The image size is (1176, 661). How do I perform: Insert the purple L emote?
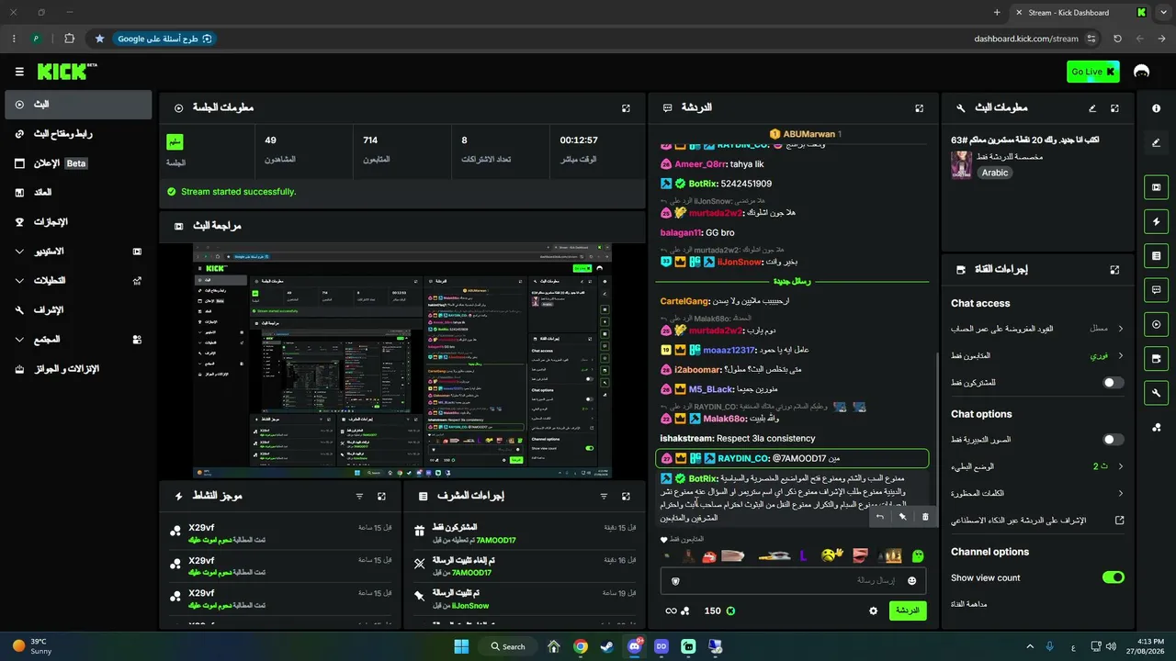pos(804,555)
